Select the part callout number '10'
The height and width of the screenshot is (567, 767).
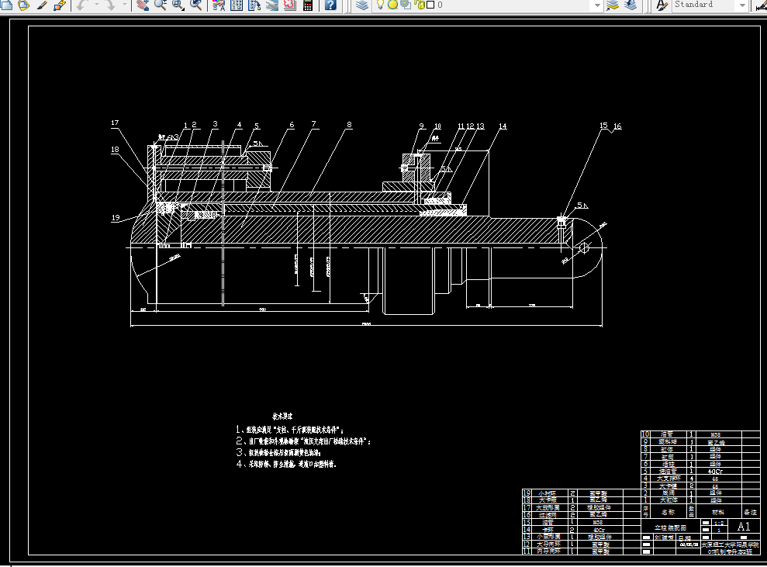coord(437,126)
